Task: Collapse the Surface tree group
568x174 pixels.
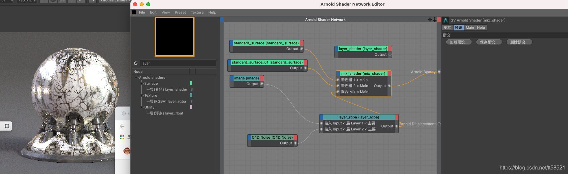Action: (x=142, y=83)
